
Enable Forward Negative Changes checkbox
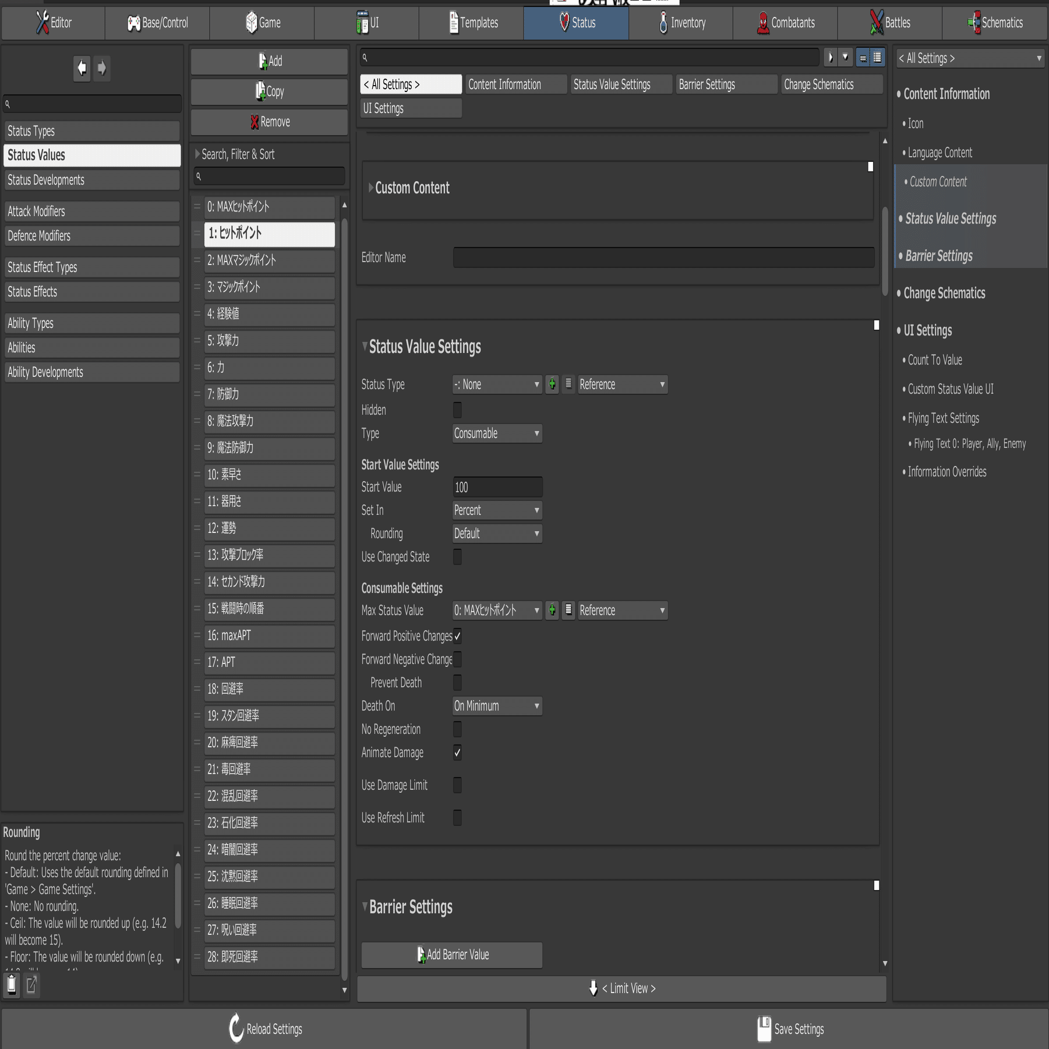pyautogui.click(x=457, y=659)
